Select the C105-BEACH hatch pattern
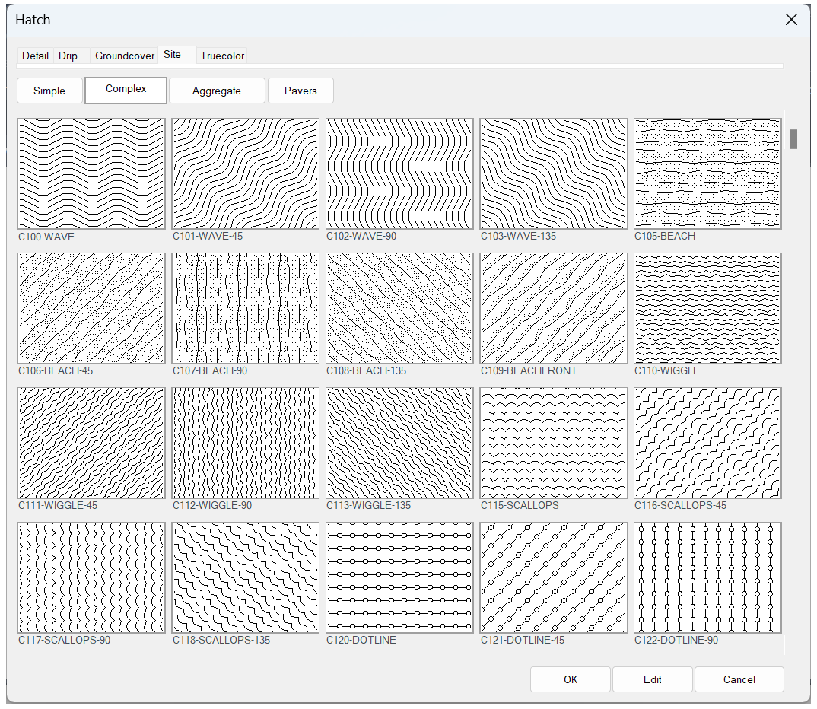 click(x=707, y=173)
